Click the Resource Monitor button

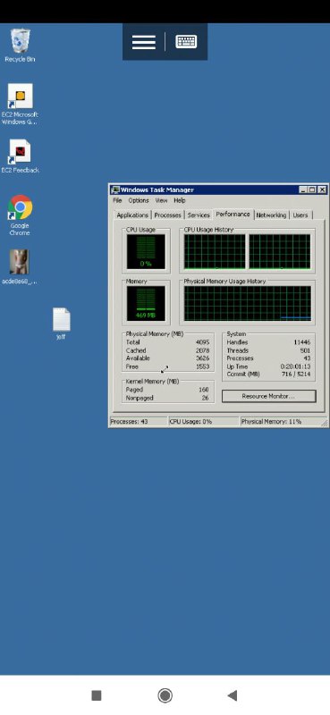click(x=268, y=396)
